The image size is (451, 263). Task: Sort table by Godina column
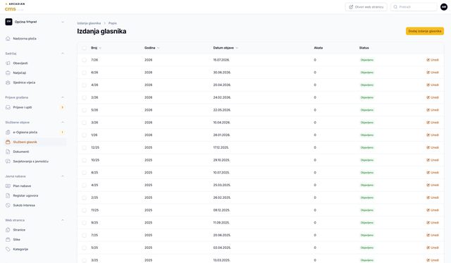click(x=152, y=48)
